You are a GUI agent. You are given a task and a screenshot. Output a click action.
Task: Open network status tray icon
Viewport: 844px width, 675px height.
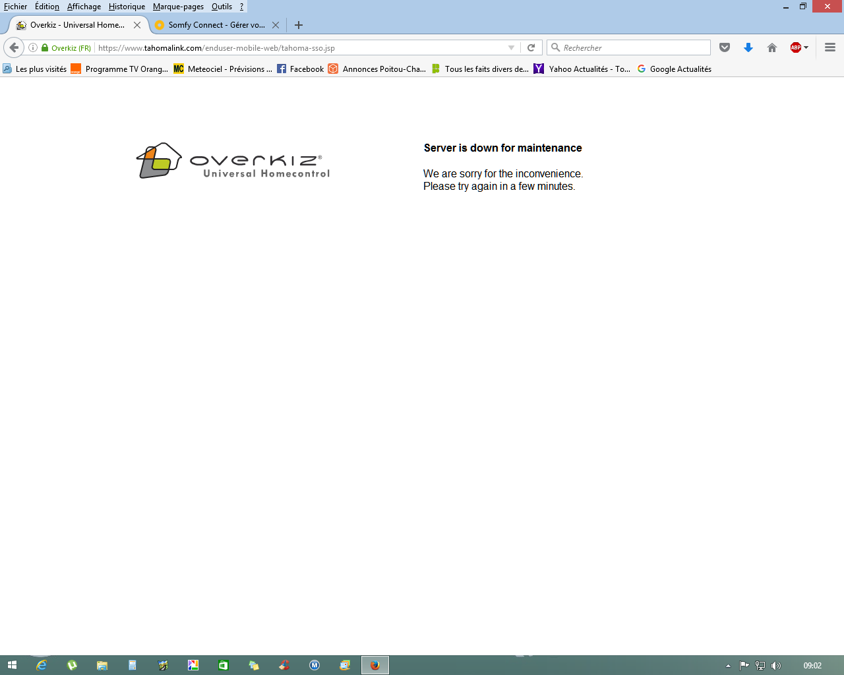760,666
